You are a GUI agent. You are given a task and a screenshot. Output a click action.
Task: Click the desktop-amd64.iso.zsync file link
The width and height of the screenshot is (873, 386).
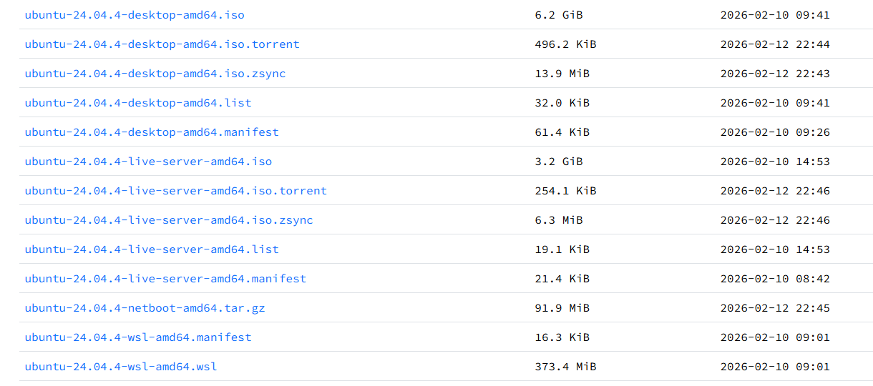pos(155,74)
